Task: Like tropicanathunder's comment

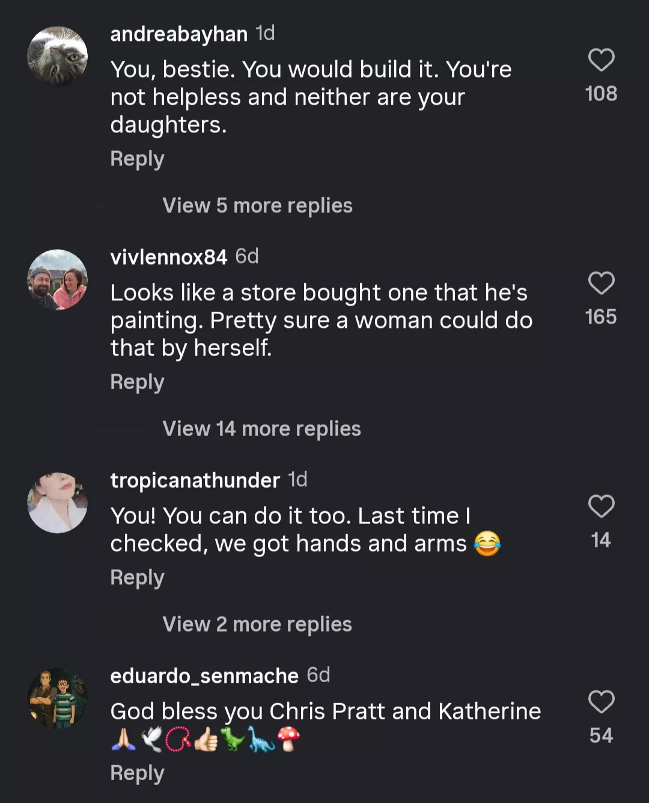Action: (x=601, y=506)
